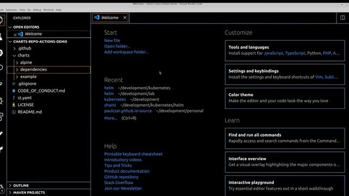
Task: Click the More... recent link
Action: coord(111,118)
